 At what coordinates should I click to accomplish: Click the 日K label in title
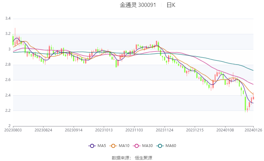pyautogui.click(x=171, y=5)
